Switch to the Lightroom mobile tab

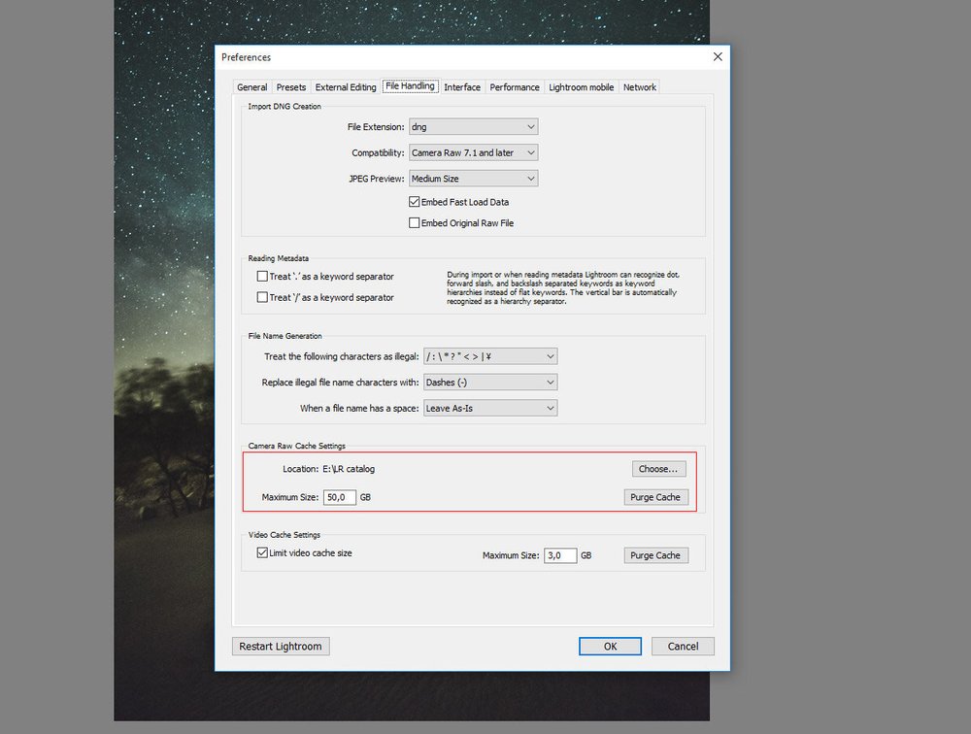pyautogui.click(x=581, y=86)
